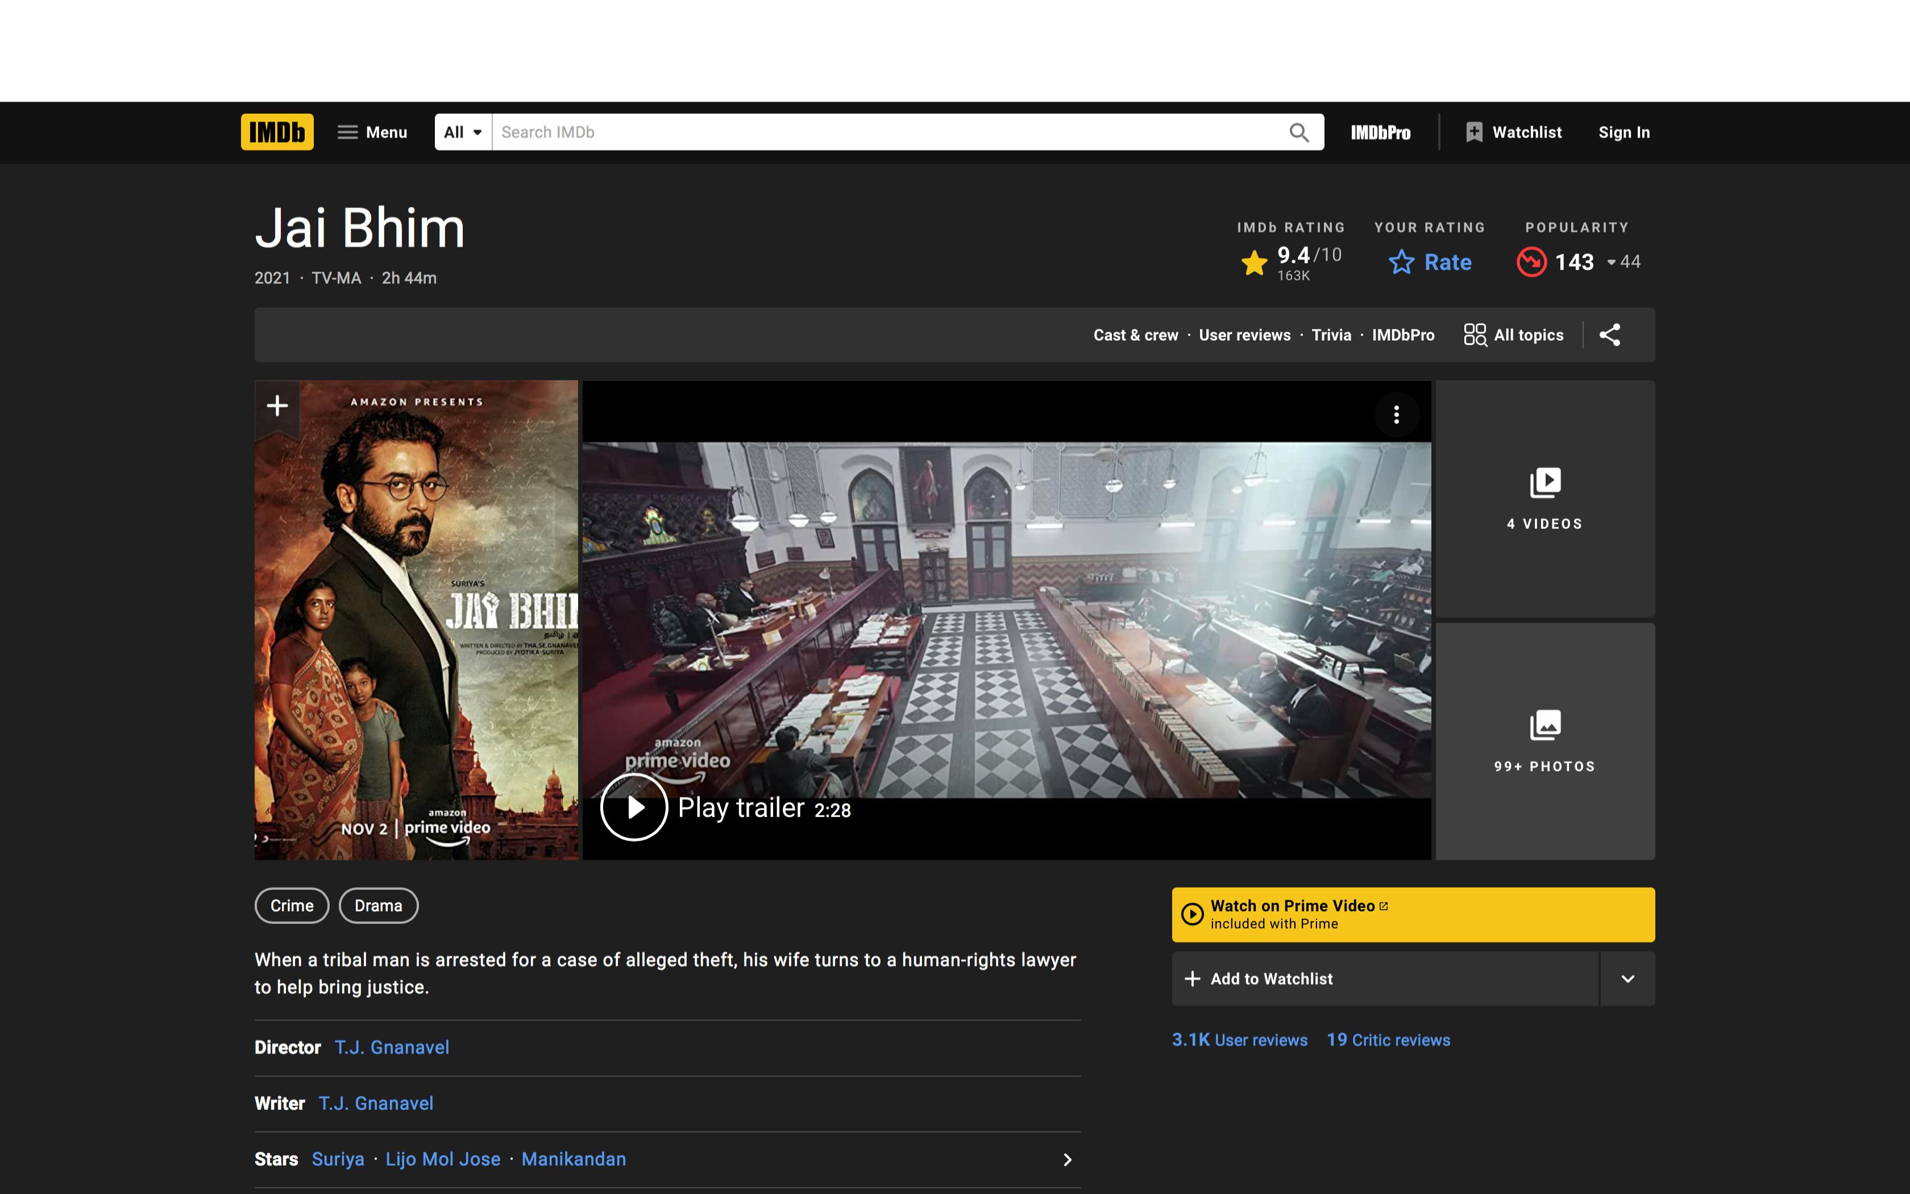Open the 4 Videos gallery tile
The height and width of the screenshot is (1194, 1910).
1544,499
